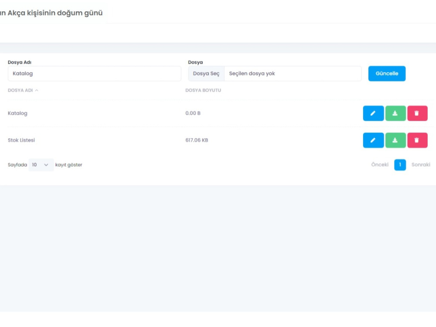Click the 0.00 B file size
The height and width of the screenshot is (327, 436).
193,113
